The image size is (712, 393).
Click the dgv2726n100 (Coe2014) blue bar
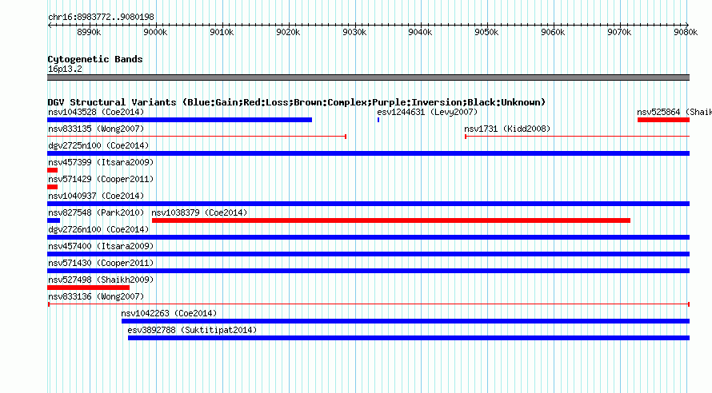(368, 237)
